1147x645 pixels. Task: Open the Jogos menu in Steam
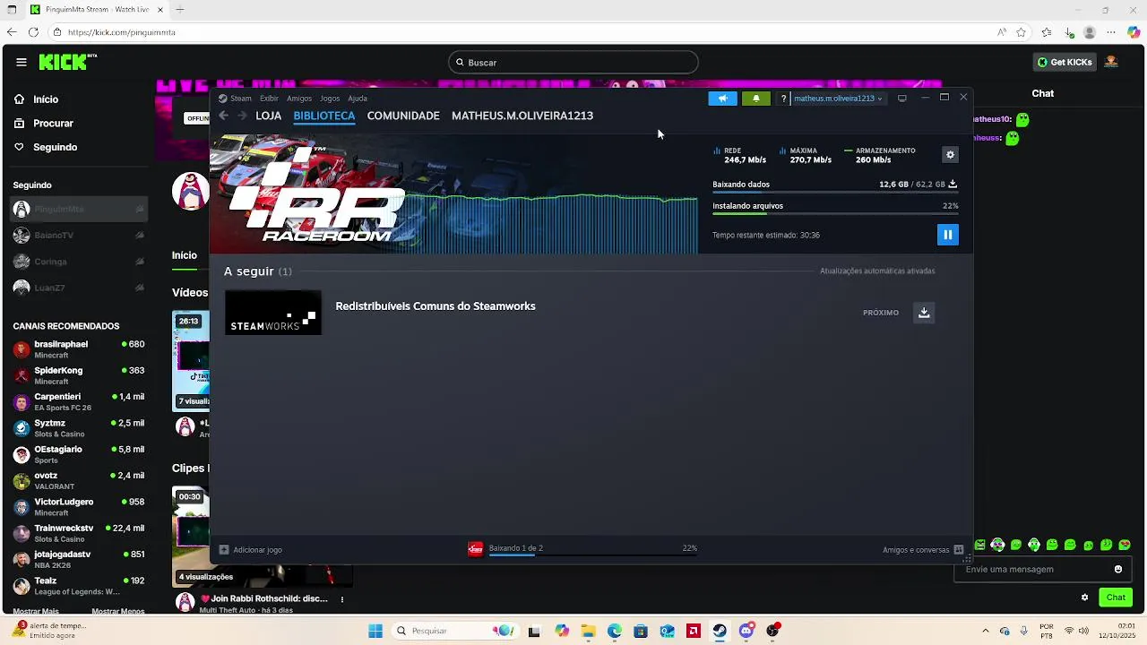pyautogui.click(x=330, y=99)
